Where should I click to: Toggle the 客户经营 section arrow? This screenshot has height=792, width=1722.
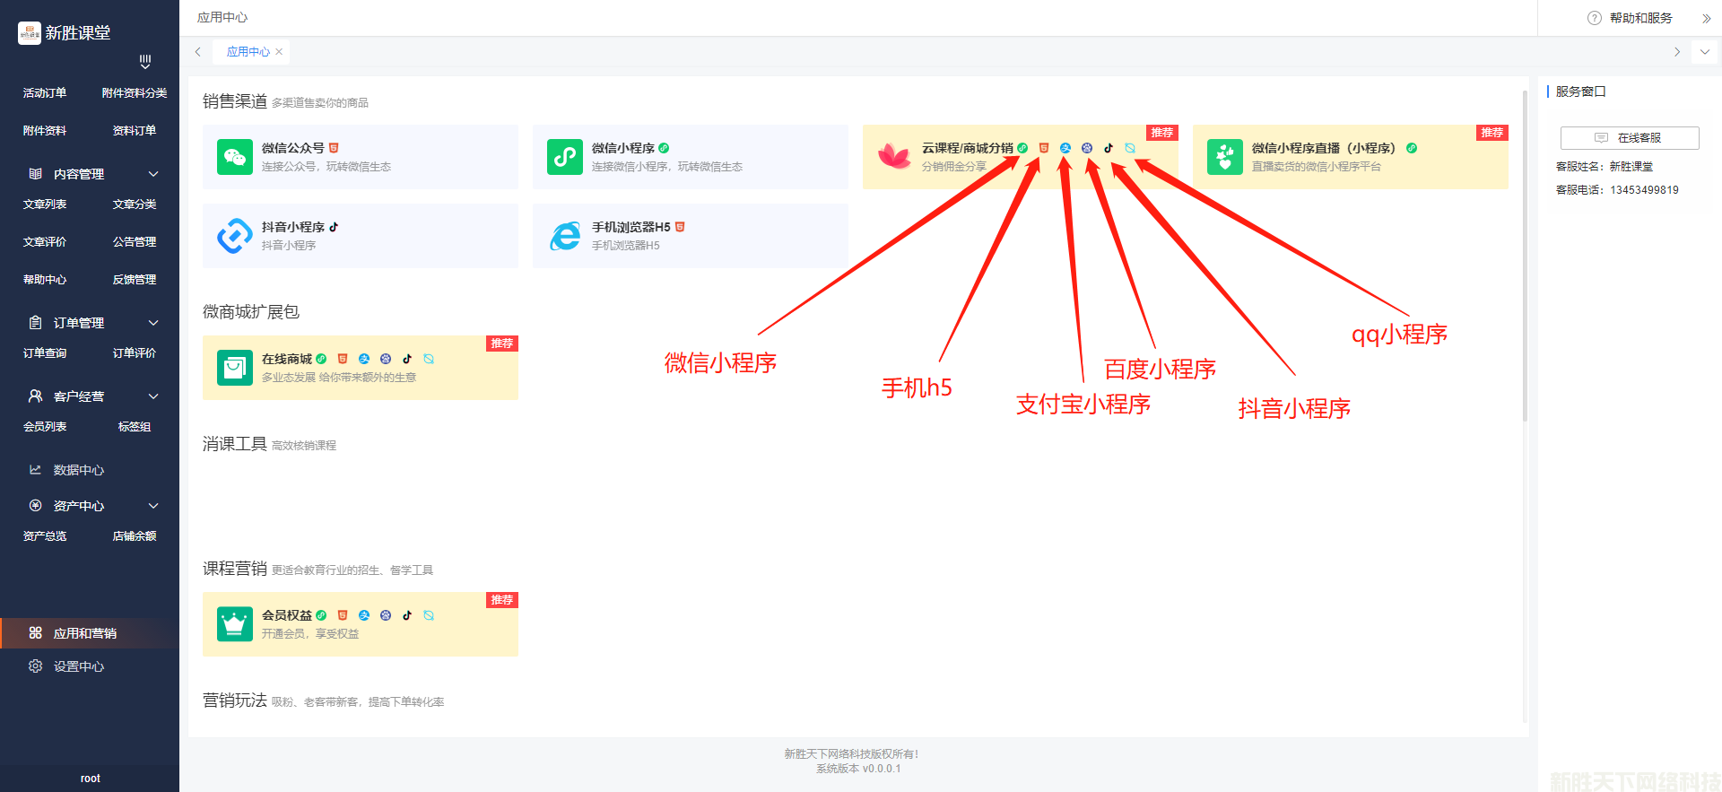(x=153, y=396)
